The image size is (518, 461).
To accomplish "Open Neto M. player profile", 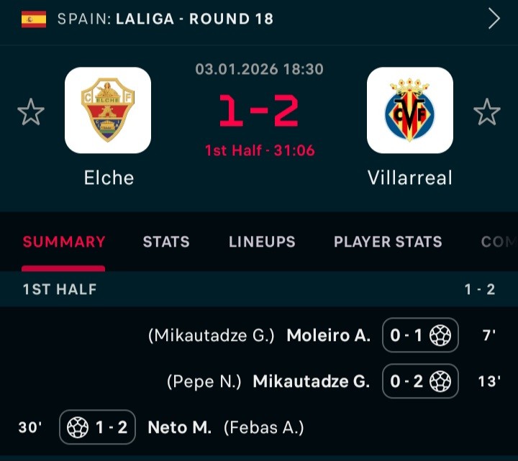I will coord(179,428).
